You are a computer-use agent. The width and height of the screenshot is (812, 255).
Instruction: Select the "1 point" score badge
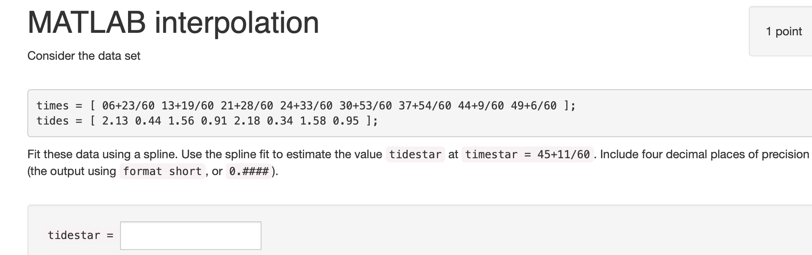point(784,31)
